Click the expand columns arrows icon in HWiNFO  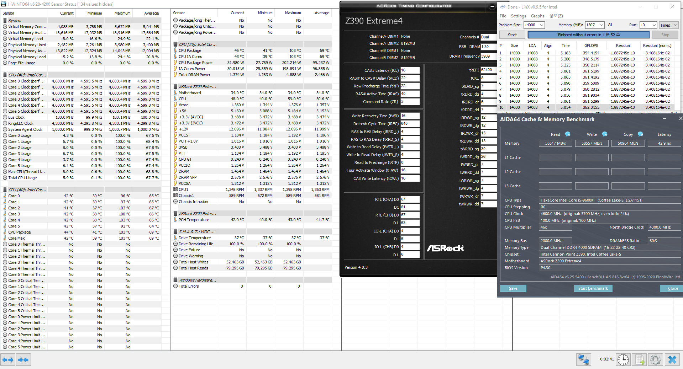click(8, 360)
